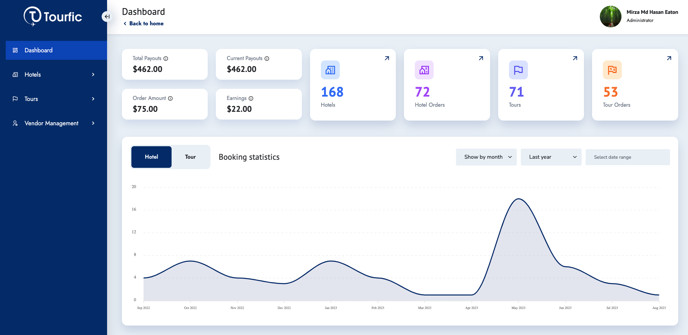Select the Vendor Management user icon
Viewport: 688px width, 335px height.
pos(15,123)
